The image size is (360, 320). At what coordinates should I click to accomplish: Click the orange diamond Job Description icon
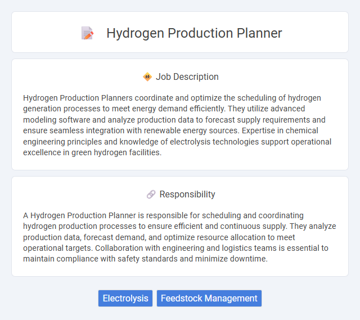click(x=147, y=76)
